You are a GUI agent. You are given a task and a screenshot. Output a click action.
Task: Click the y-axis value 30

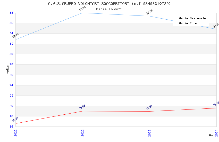click(x=11, y=54)
